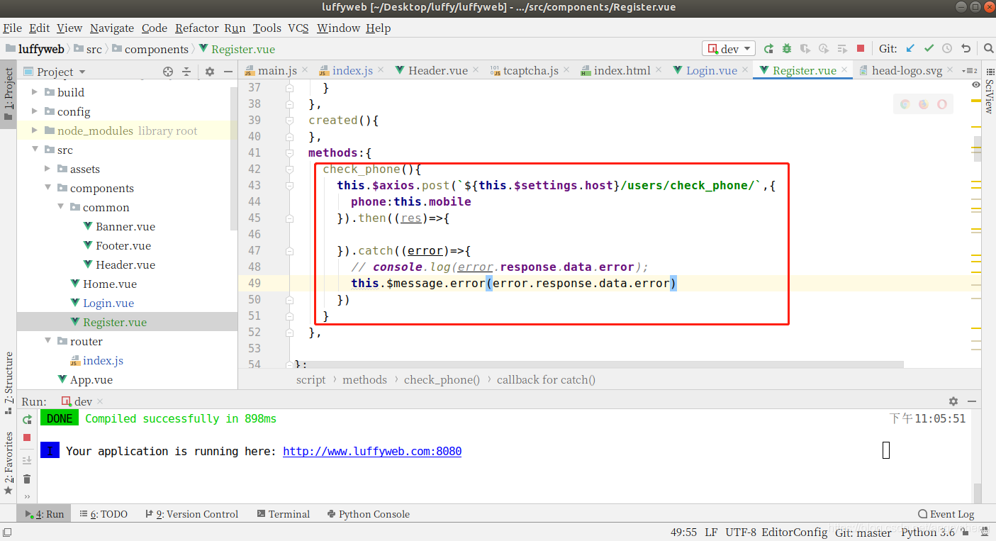
Task: Open the File menu
Action: coord(12,28)
